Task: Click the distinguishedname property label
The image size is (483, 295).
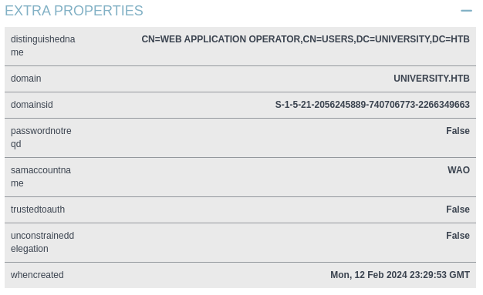Action: (42, 46)
